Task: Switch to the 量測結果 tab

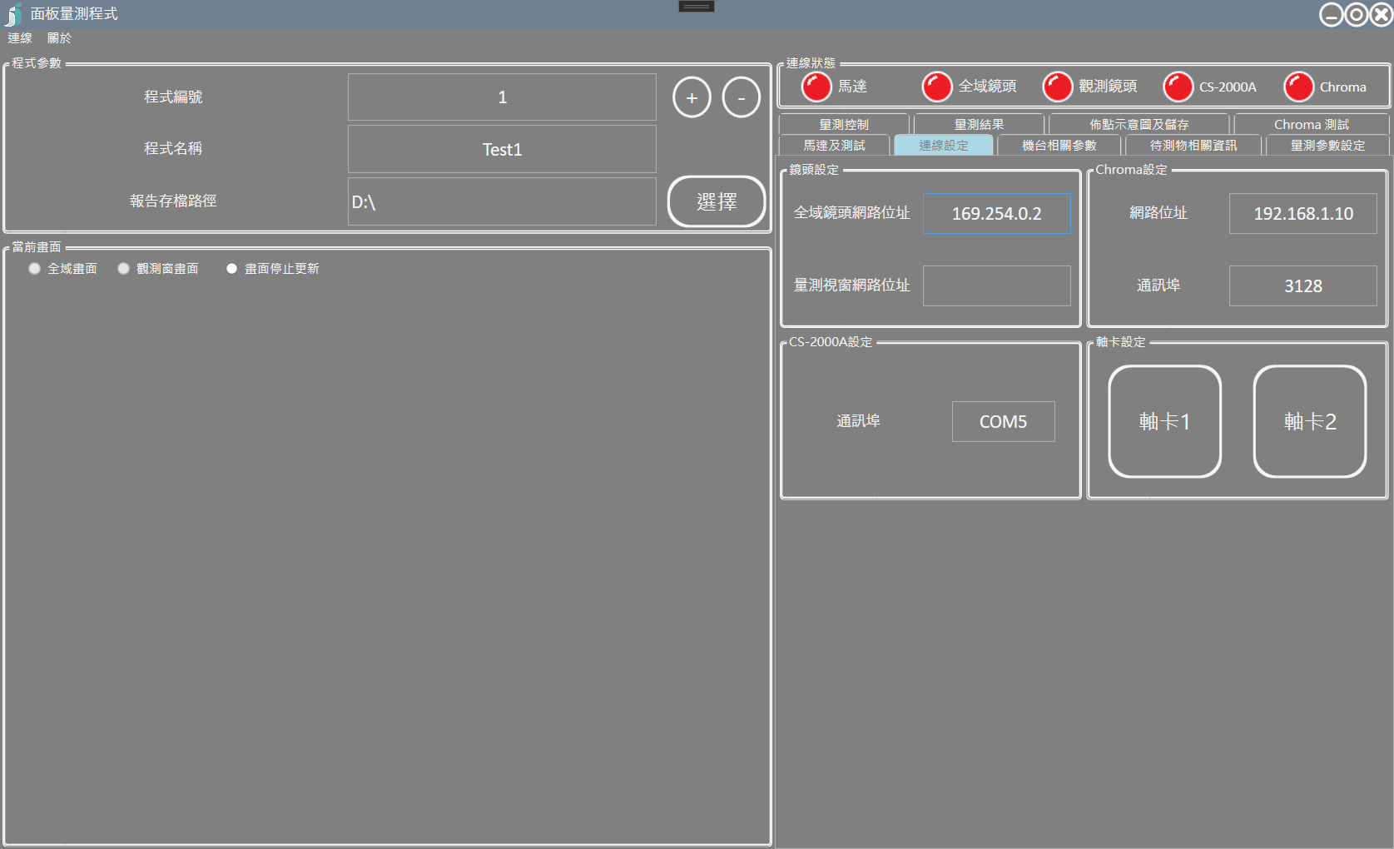Action: tap(979, 124)
